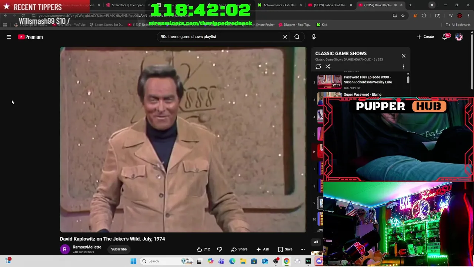Open File Explorer from taskbar

[x=243, y=261]
